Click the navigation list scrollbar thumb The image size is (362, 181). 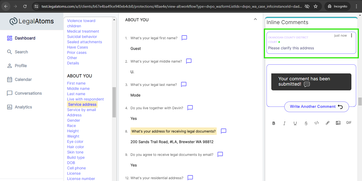click(114, 102)
